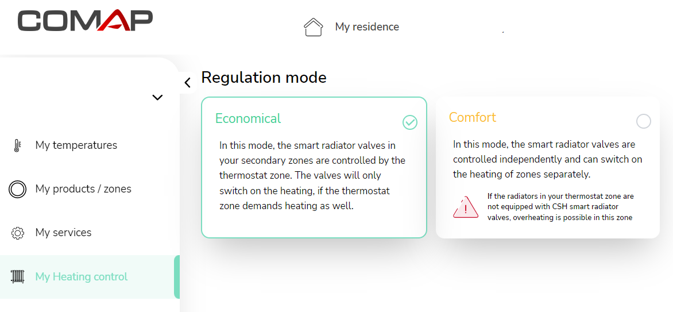Click the My residence header link
Image resolution: width=673 pixels, height=312 pixels.
367,26
